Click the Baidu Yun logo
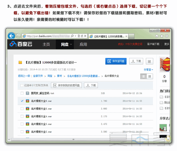The height and width of the screenshot is (151, 177). point(21,44)
